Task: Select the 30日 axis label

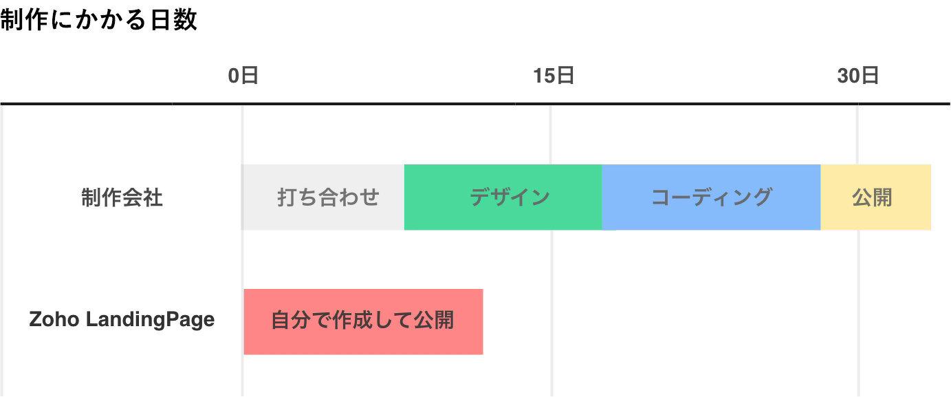Action: (x=858, y=76)
